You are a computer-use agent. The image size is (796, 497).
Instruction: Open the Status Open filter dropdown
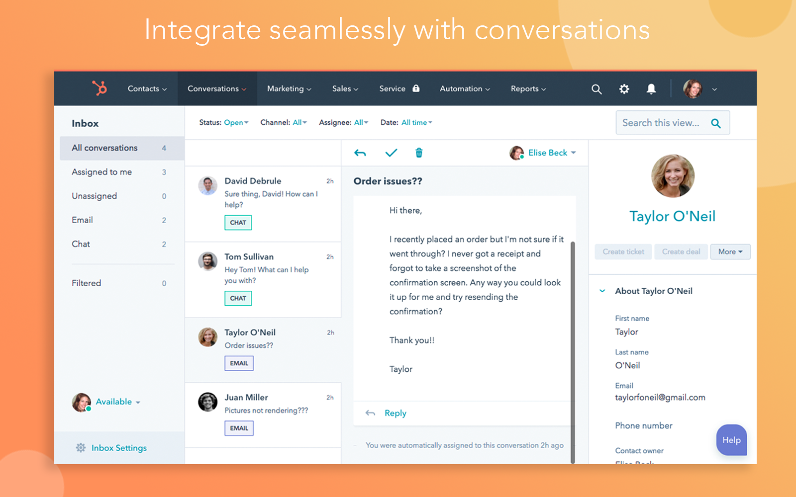[234, 122]
